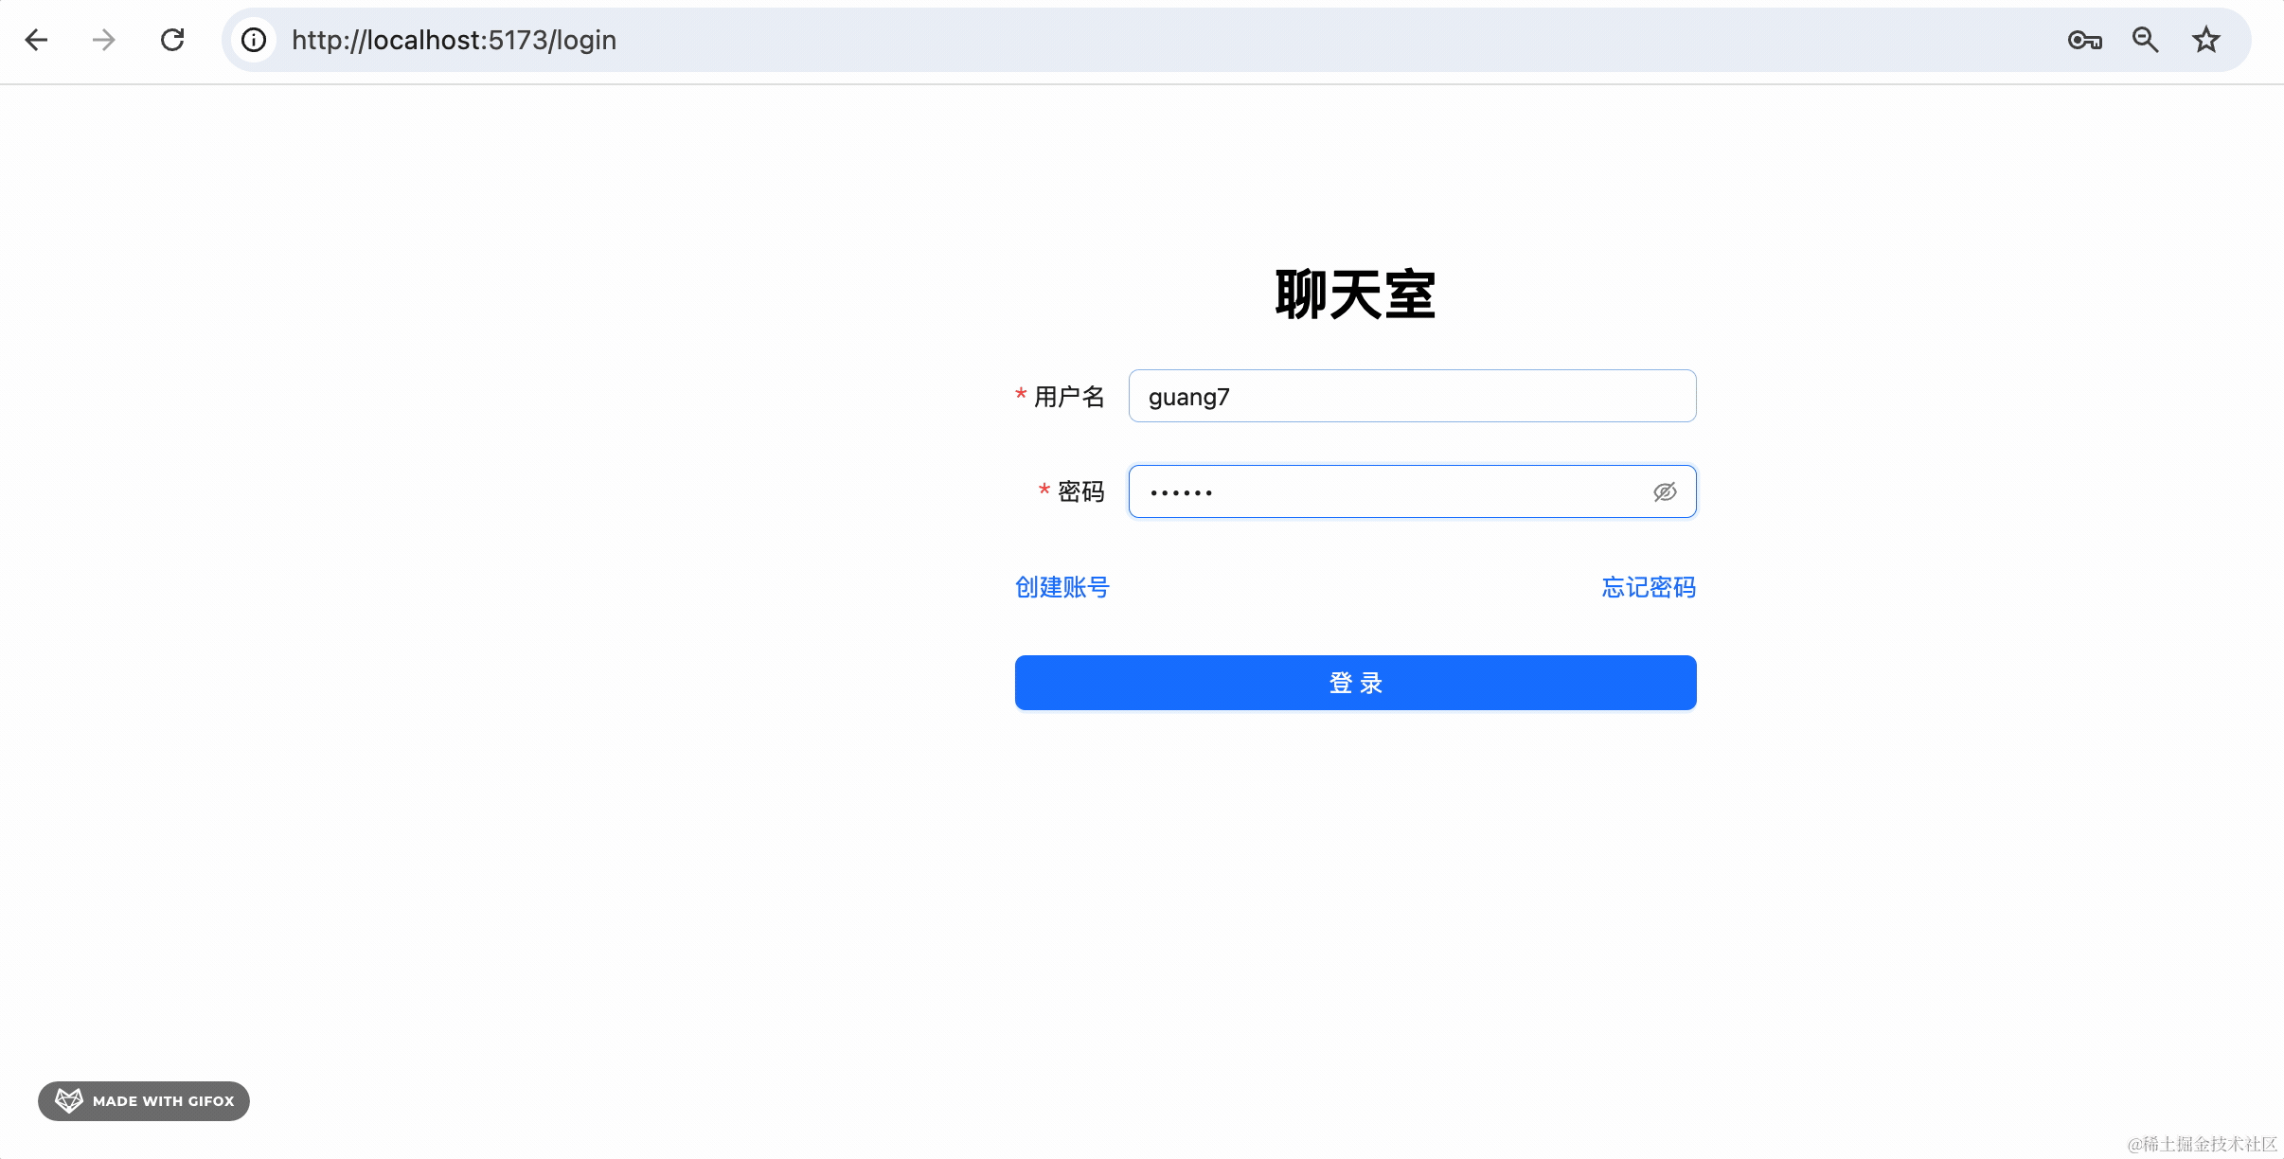This screenshot has height=1159, width=2284.
Task: Open the 创建账号 link
Action: 1062,587
